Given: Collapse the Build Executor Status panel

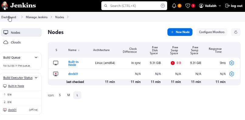Looking at the screenshot, I should [36, 78].
